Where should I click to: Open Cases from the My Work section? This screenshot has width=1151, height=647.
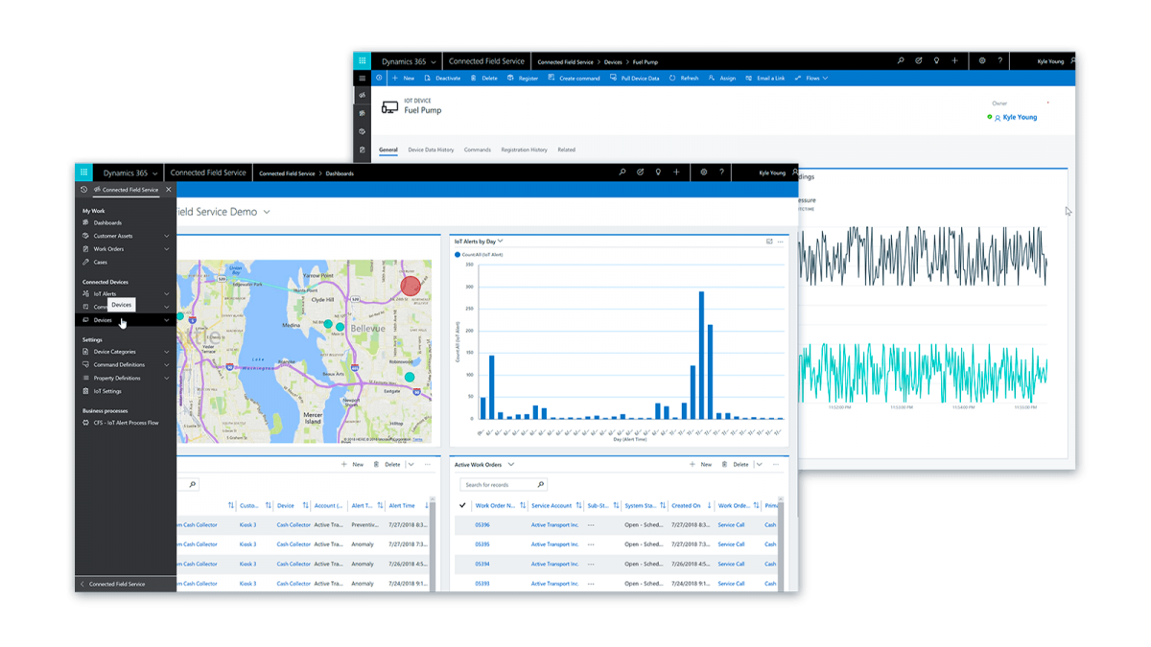coord(101,263)
